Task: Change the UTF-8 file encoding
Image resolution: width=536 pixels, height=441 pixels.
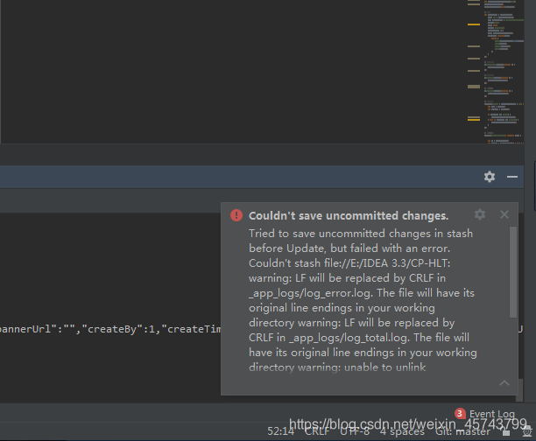Action: click(x=355, y=431)
